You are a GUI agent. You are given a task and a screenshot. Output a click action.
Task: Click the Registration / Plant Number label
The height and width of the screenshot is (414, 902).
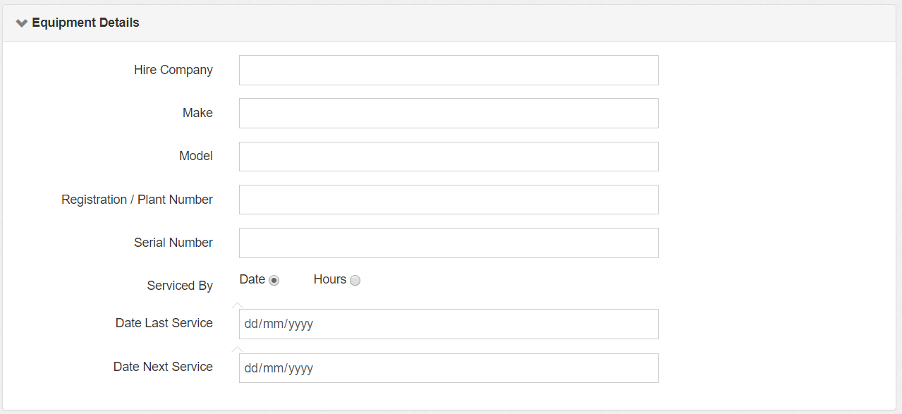pos(137,200)
